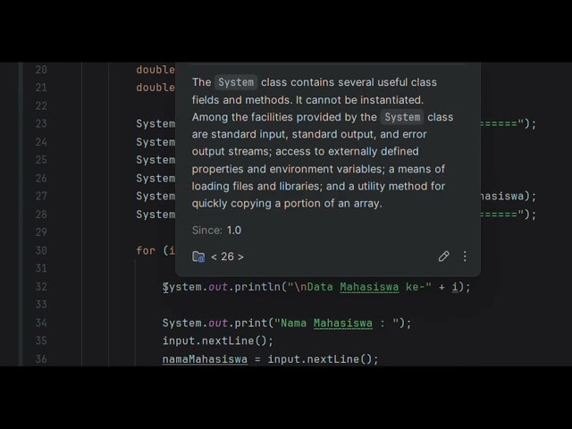
Task: Click namaMahasiswa variable on line 36
Action: (205, 359)
